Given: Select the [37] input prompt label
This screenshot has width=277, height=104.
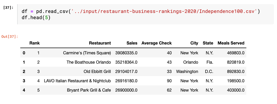Looking at the screenshot, I should (x=8, y=8).
